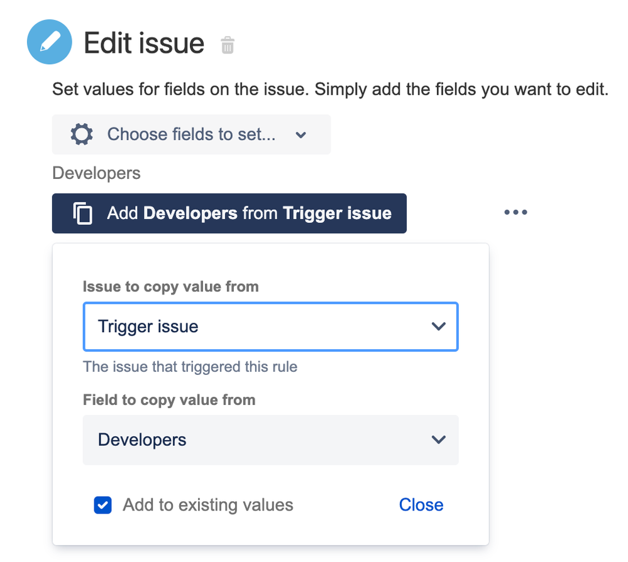This screenshot has width=628, height=562.
Task: Click the 'Field to copy value from' label
Action: tap(169, 400)
